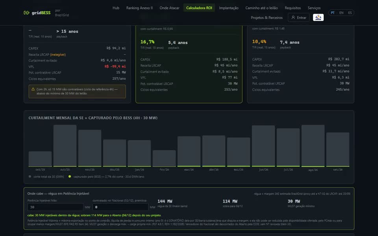Image resolution: width=378 pixels, height=236 pixels.
Task: Go to Ranking Anexo II
Action: click(139, 8)
